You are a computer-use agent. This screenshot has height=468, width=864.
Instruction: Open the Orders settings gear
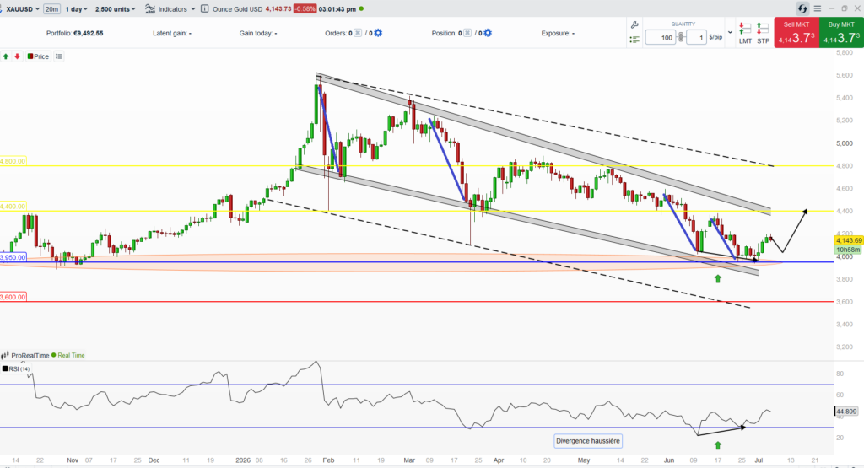coord(378,33)
